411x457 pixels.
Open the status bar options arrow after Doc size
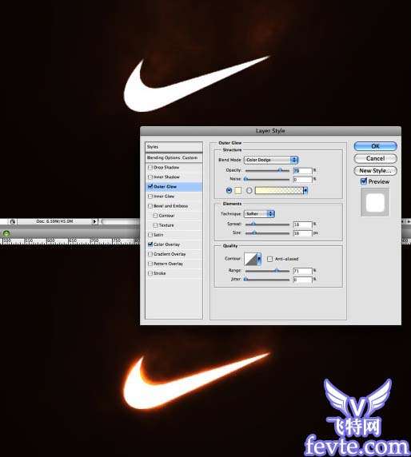94,221
